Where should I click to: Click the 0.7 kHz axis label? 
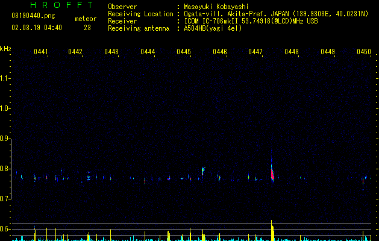[x=5, y=199]
